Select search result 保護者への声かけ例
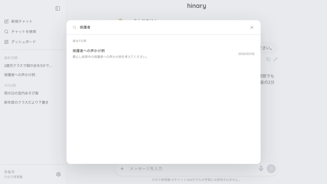This screenshot has width=327, height=184. [x=163, y=54]
